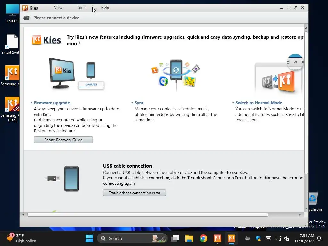Select the Sync heading
328x246 pixels.
pos(139,103)
